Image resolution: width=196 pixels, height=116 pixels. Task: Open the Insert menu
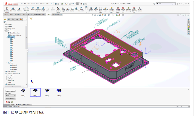point(32,4)
